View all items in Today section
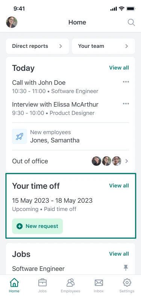 point(119,68)
